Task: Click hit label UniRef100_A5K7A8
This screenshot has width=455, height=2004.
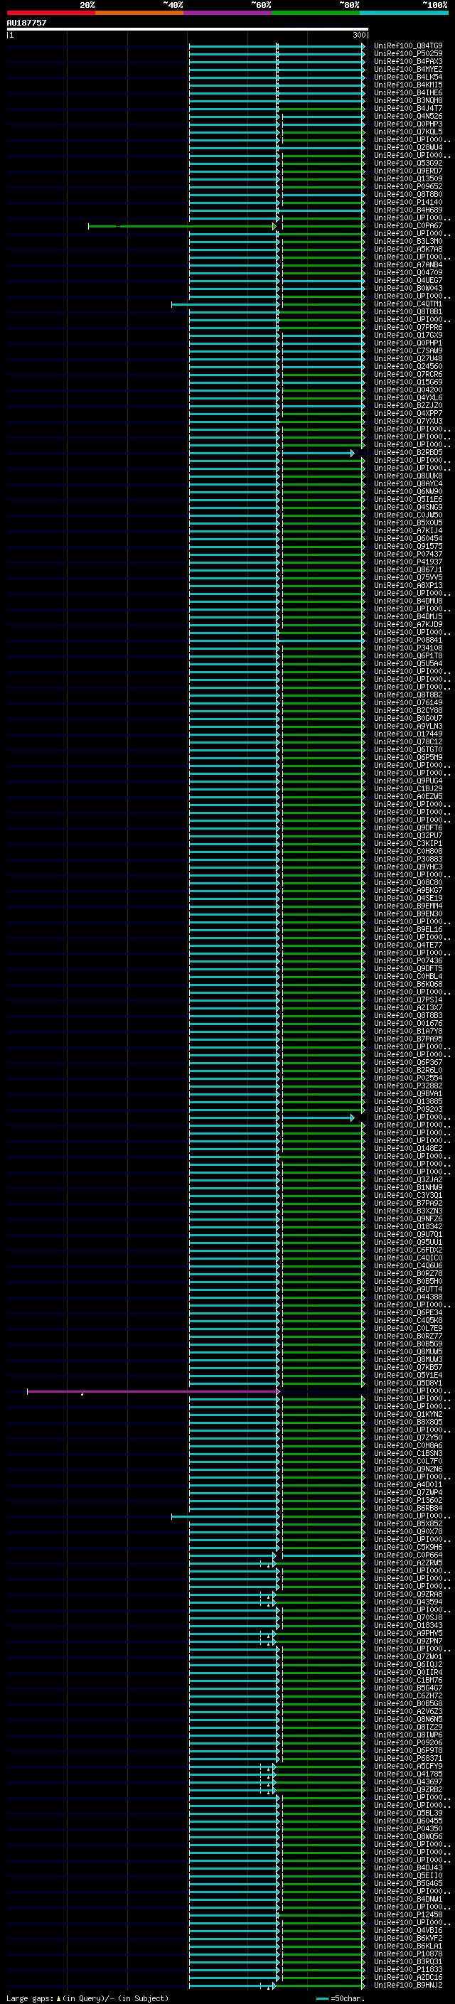Action: coord(408,249)
